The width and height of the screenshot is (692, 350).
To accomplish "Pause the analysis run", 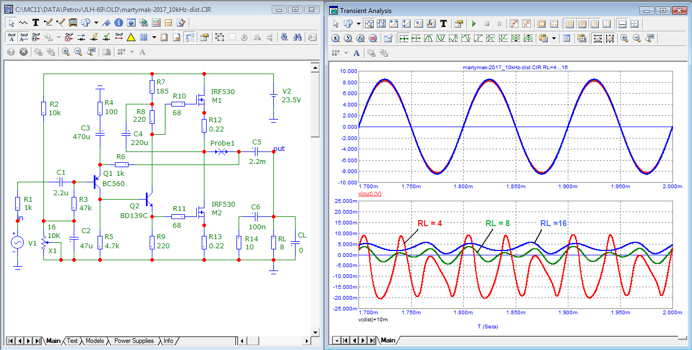I will (x=499, y=23).
